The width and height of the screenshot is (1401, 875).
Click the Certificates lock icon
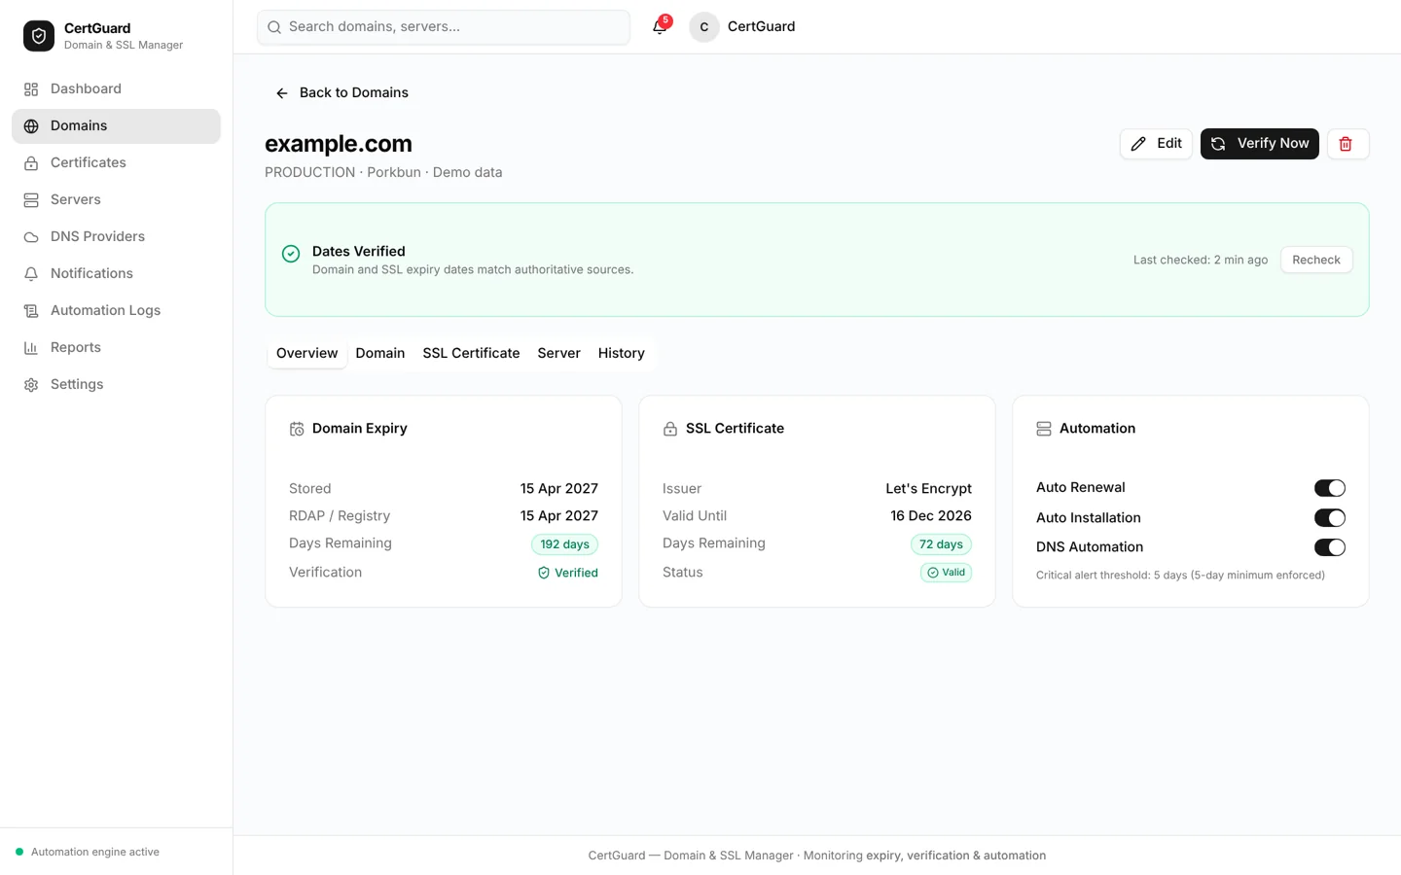(x=31, y=163)
